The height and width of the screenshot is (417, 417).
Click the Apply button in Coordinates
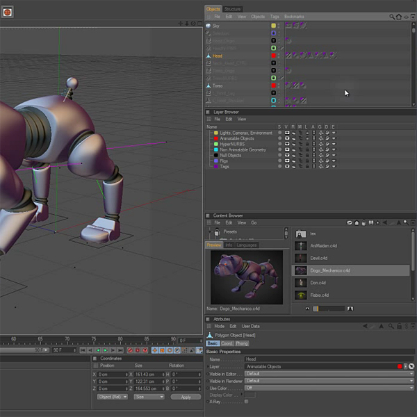pos(186,397)
